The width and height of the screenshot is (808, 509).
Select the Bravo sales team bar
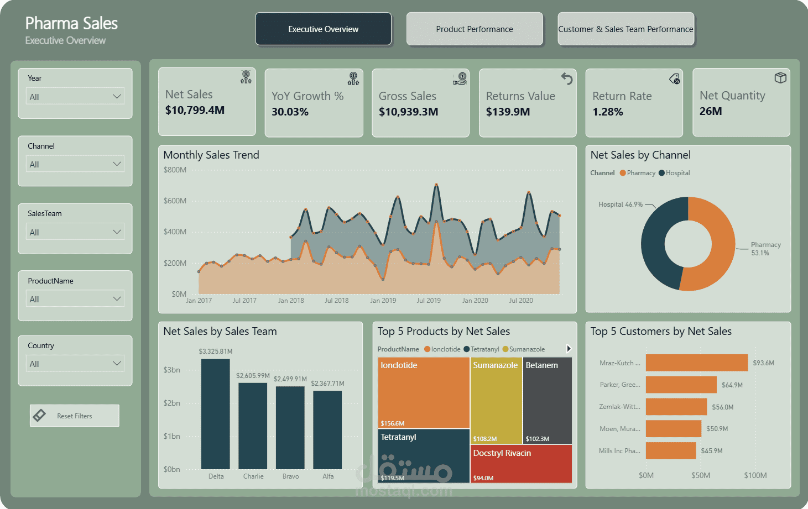point(290,428)
